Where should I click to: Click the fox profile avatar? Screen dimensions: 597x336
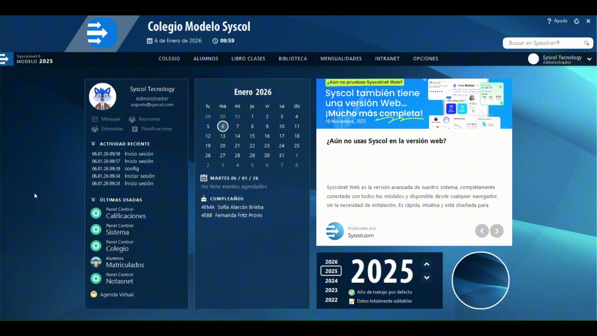click(x=103, y=97)
